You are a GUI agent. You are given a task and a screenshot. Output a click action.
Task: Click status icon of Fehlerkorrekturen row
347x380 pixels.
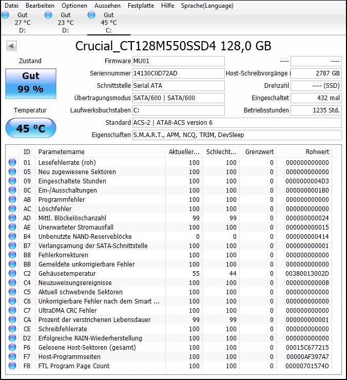point(12,255)
